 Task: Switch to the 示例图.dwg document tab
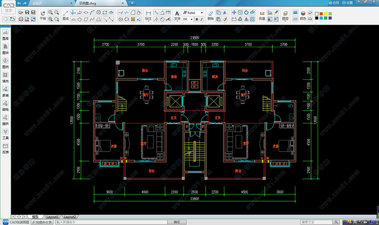click(x=88, y=3)
